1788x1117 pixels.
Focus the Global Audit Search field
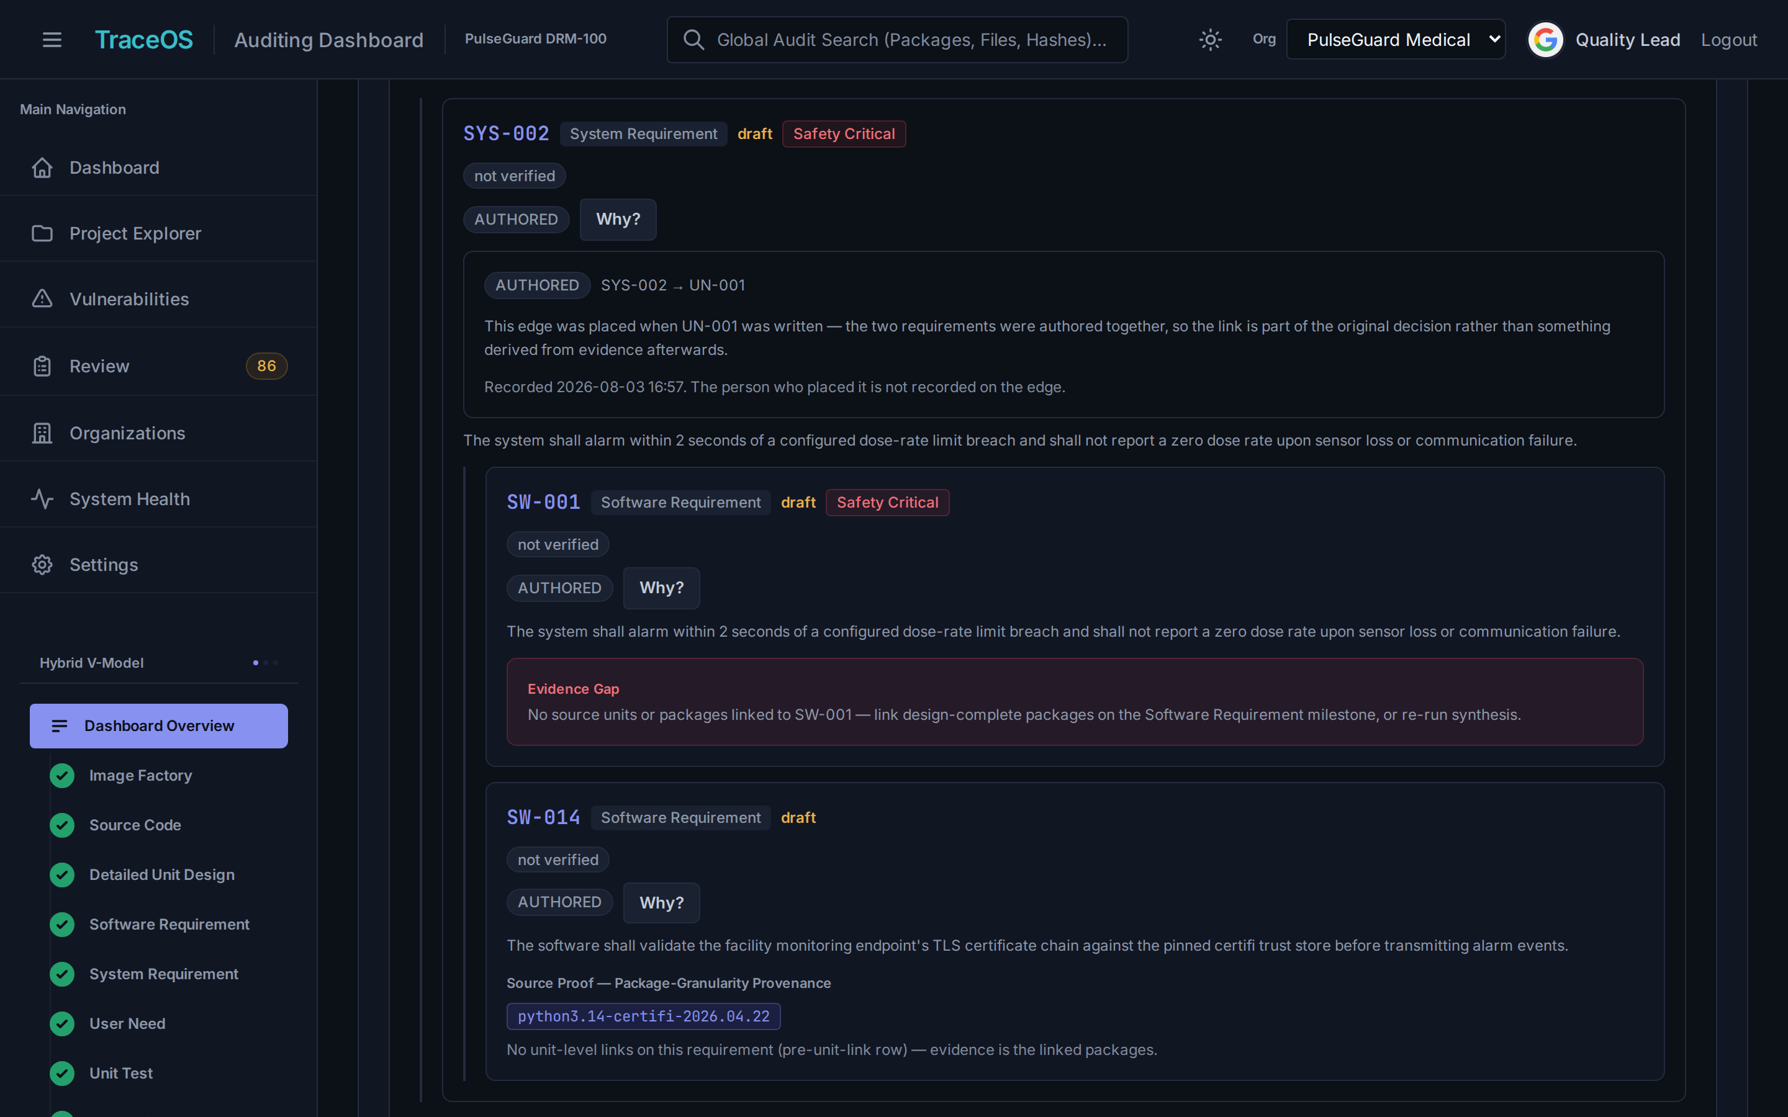tap(897, 40)
